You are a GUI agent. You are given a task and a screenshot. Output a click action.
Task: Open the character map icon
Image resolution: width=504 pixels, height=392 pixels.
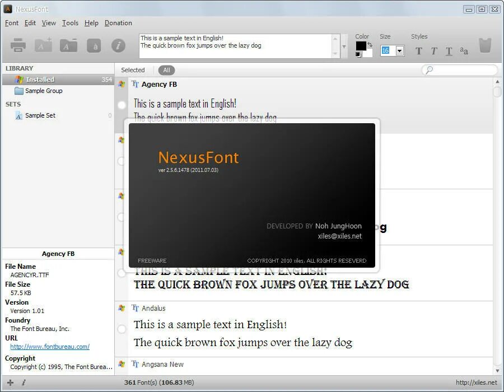[94, 45]
